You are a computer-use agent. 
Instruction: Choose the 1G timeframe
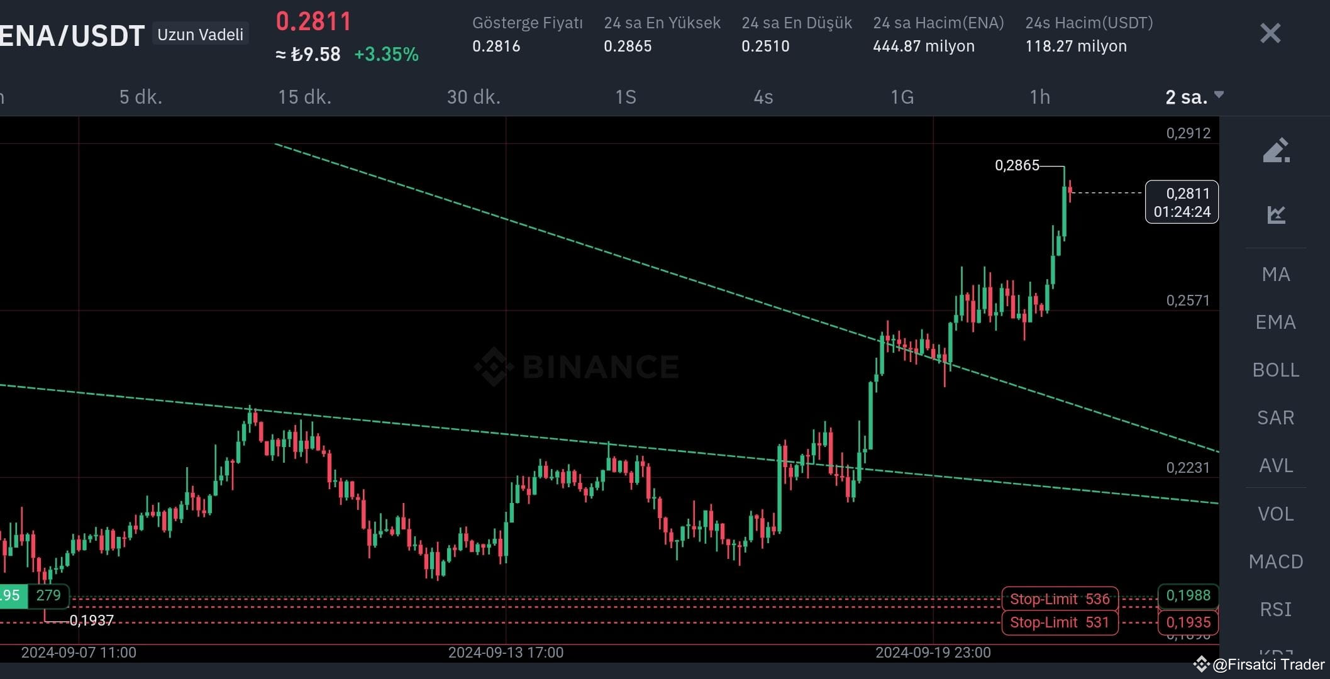point(902,97)
